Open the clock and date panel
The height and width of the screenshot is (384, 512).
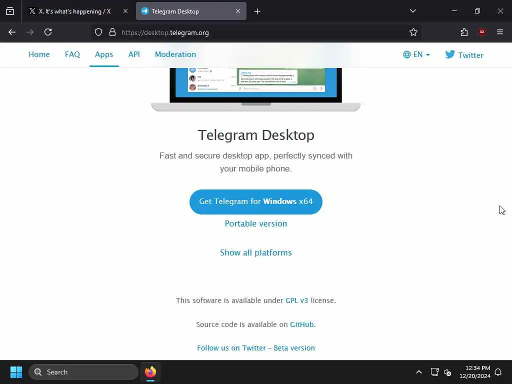coord(475,372)
